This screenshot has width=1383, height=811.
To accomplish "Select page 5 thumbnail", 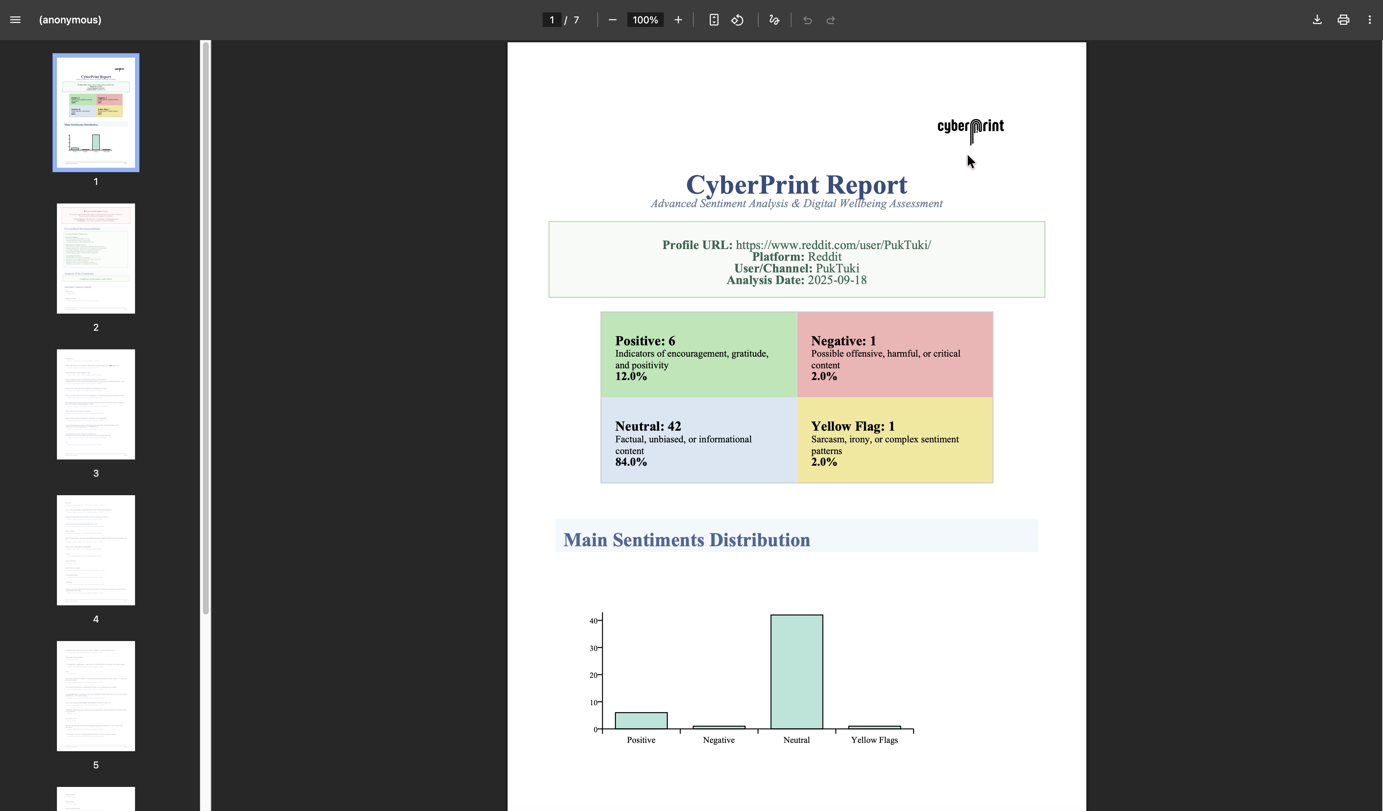I will click(x=96, y=696).
